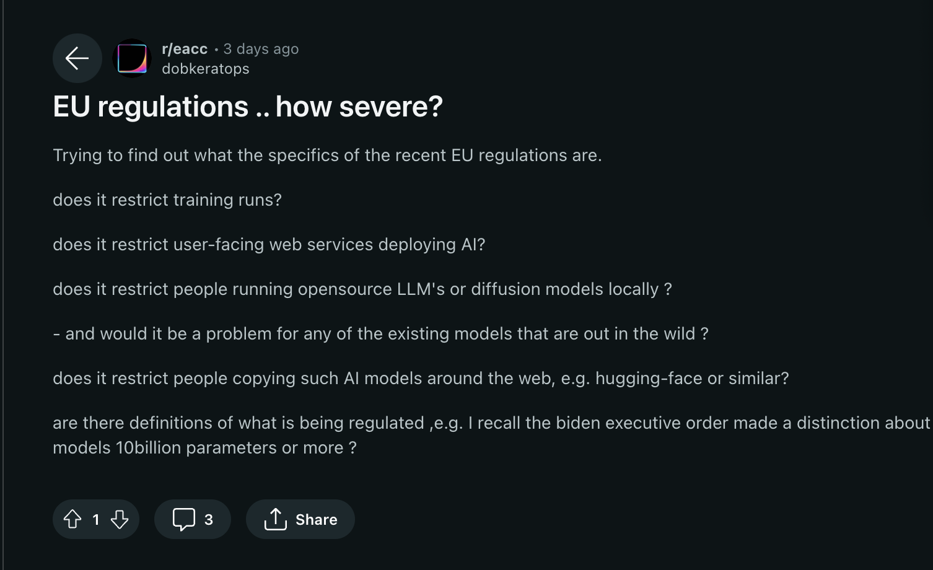Downvote the EU regulations post
The height and width of the screenshot is (570, 933).
click(x=120, y=519)
